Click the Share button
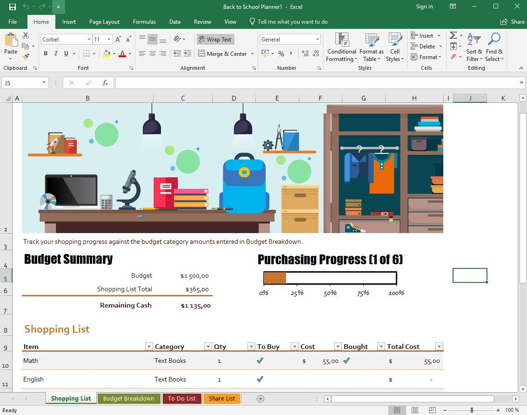Viewport: 527px width, 415px height. tap(512, 21)
